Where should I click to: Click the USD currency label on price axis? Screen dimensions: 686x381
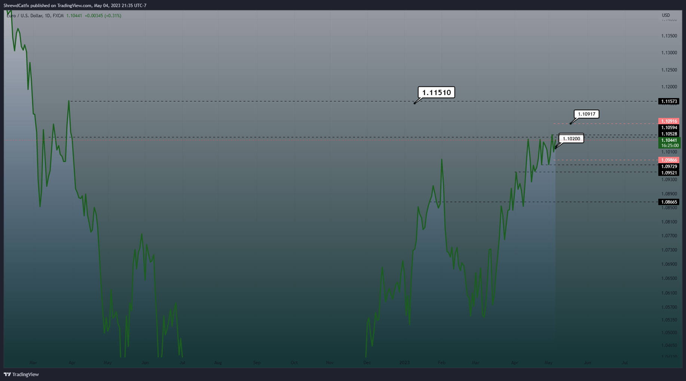coord(666,15)
